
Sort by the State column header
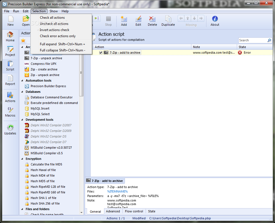pyautogui.click(x=255, y=47)
